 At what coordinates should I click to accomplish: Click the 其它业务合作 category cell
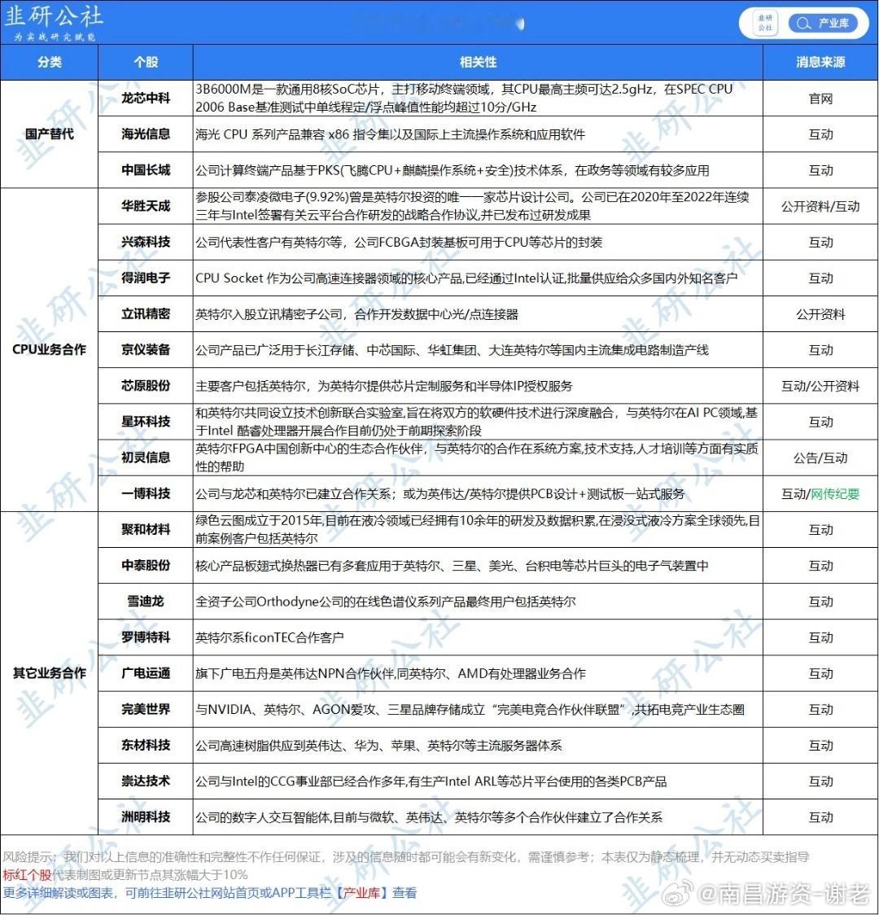point(50,673)
